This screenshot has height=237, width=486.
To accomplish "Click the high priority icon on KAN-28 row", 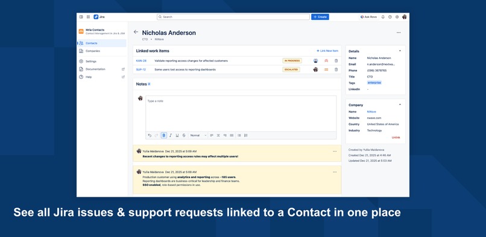I will [x=326, y=61].
